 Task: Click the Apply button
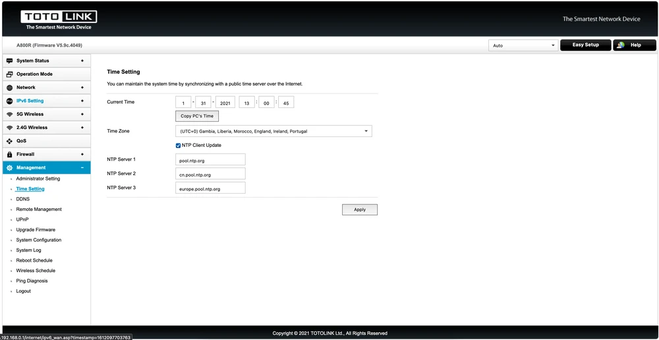point(359,210)
